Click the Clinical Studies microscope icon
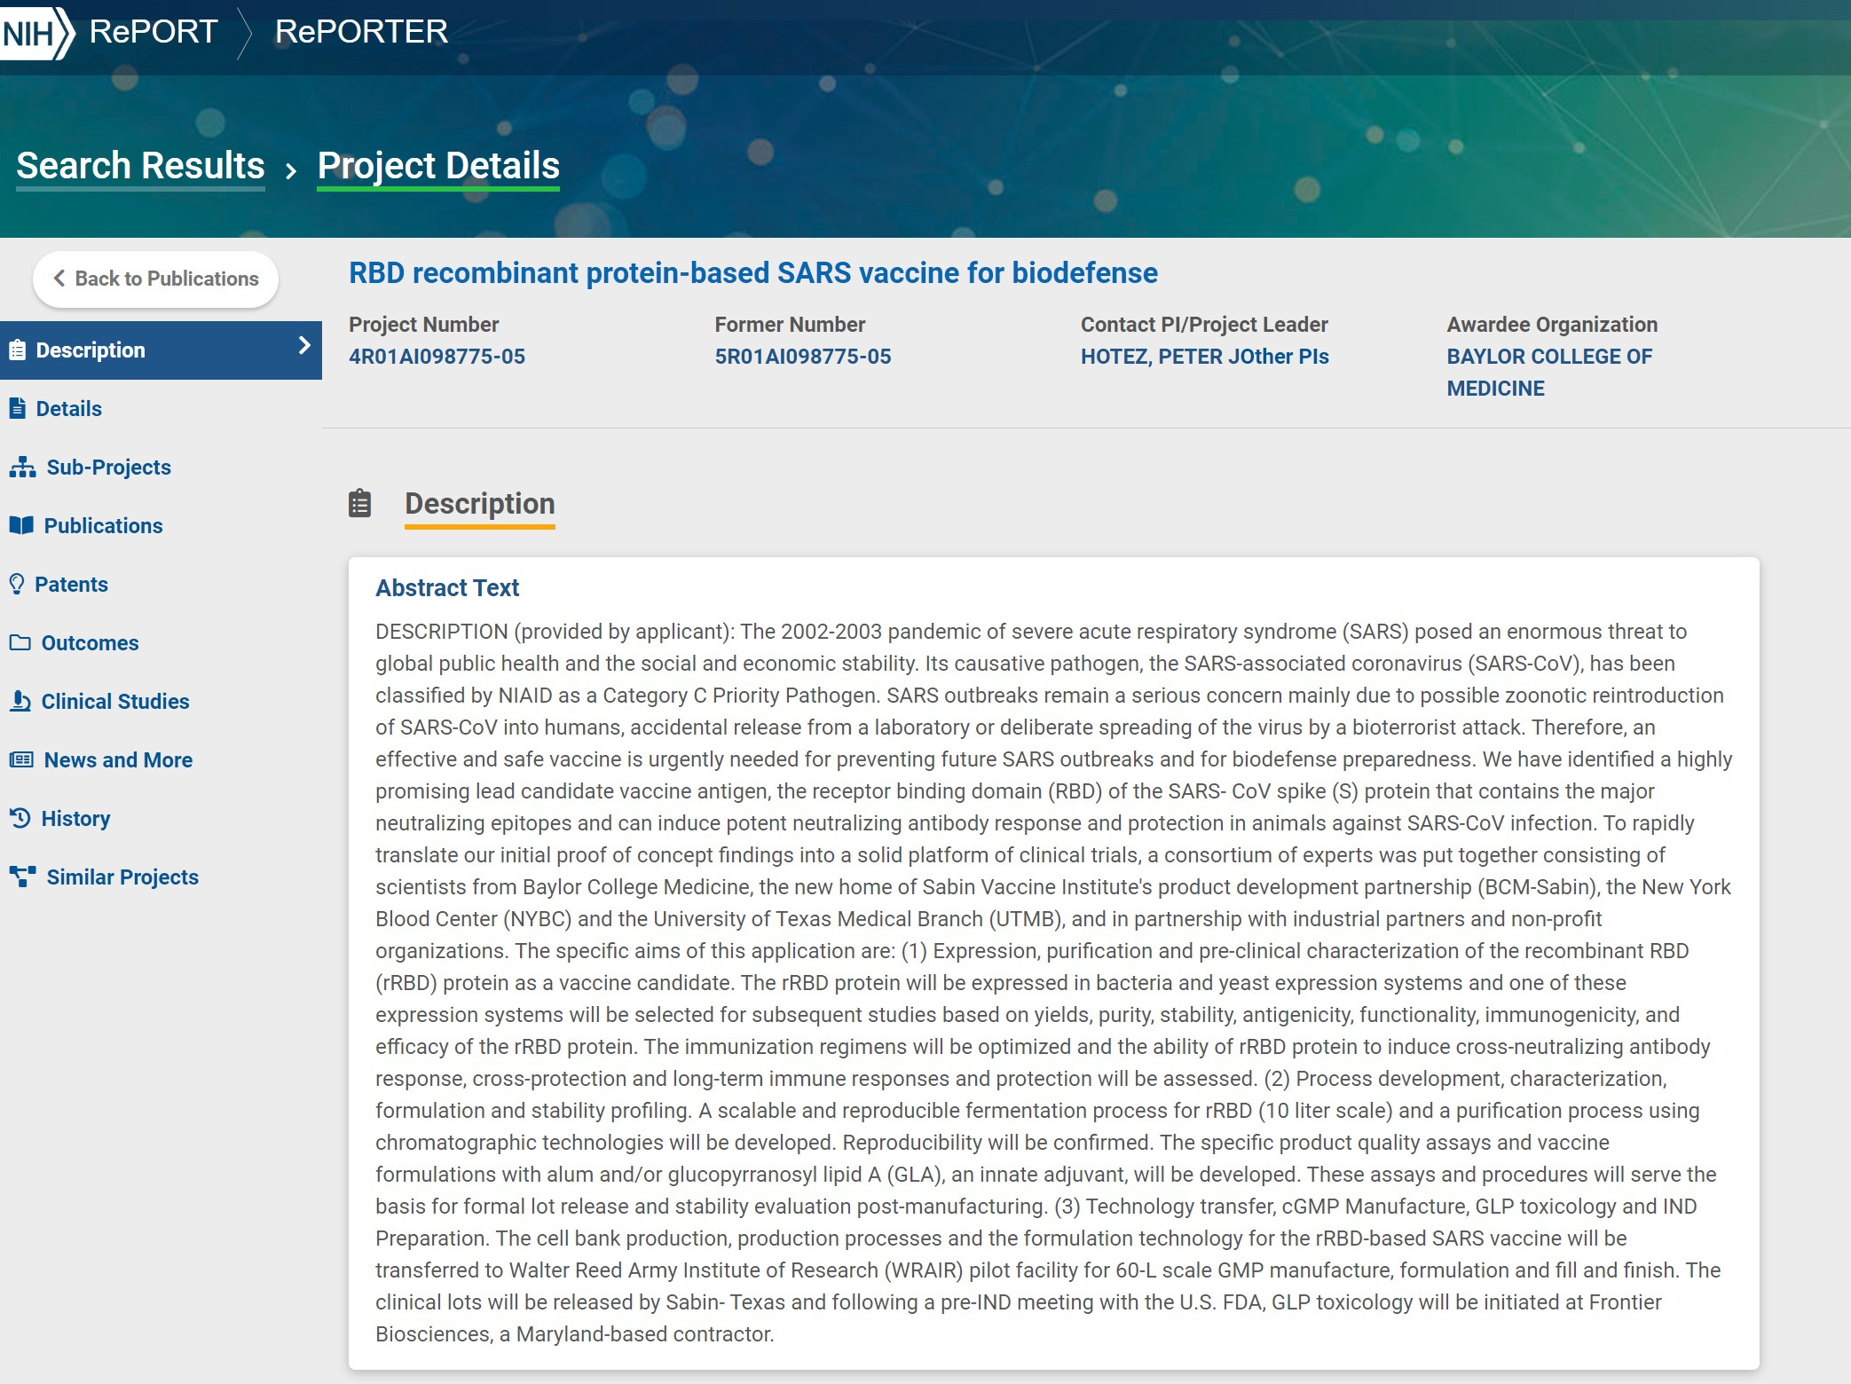The height and width of the screenshot is (1384, 1851). [x=20, y=701]
